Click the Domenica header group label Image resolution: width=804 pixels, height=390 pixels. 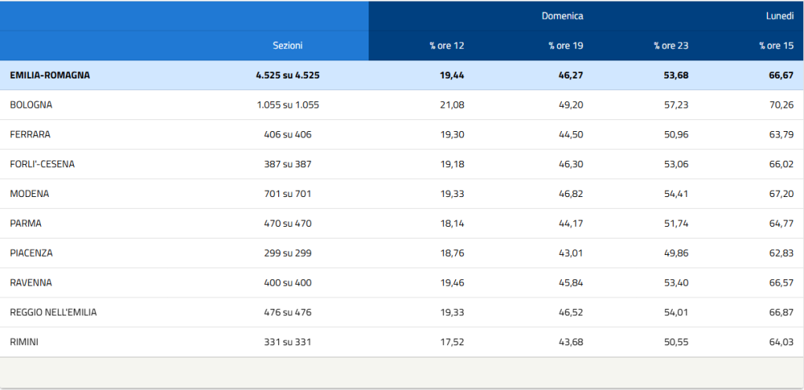point(562,16)
